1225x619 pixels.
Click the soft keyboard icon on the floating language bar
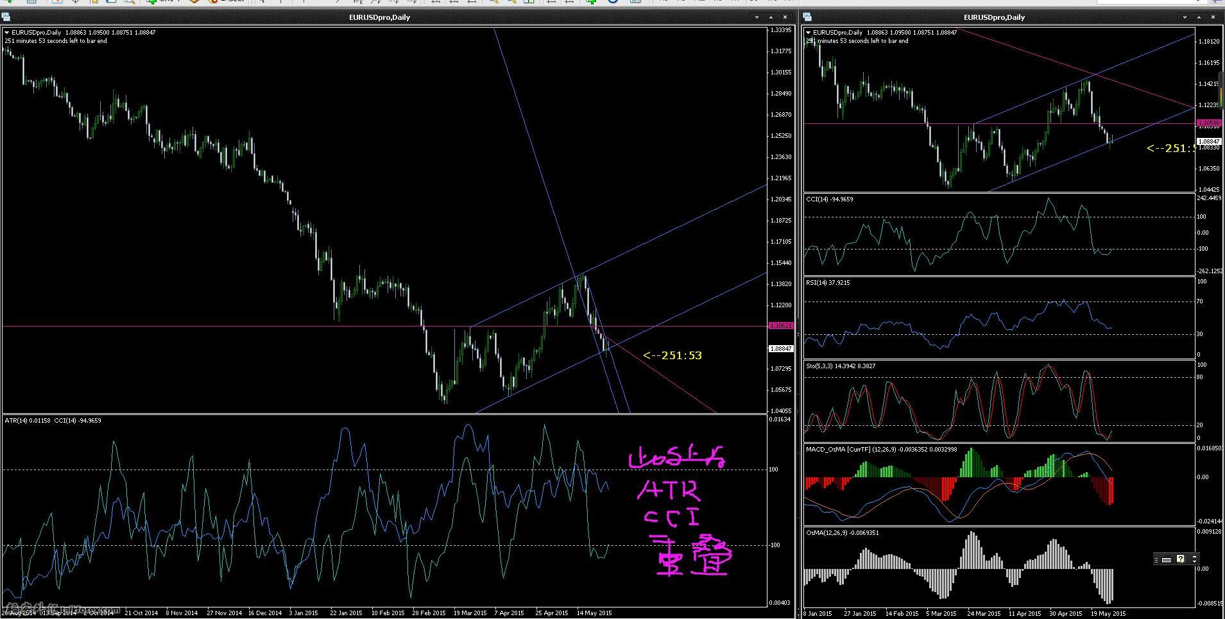(x=1166, y=559)
